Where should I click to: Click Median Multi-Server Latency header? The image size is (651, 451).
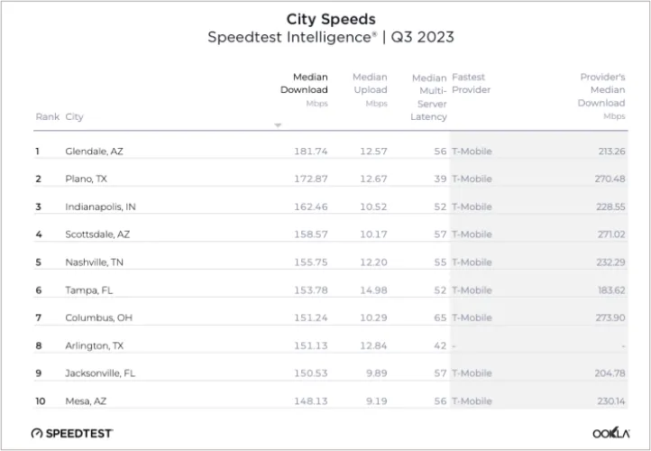(x=429, y=97)
